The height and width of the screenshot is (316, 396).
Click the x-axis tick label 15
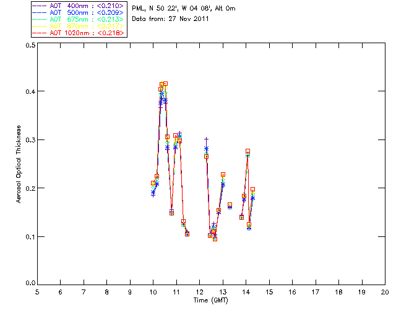(269, 292)
